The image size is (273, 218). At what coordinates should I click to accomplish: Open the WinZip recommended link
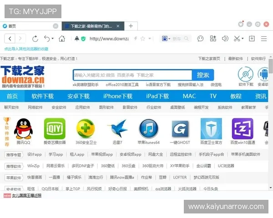(33, 166)
